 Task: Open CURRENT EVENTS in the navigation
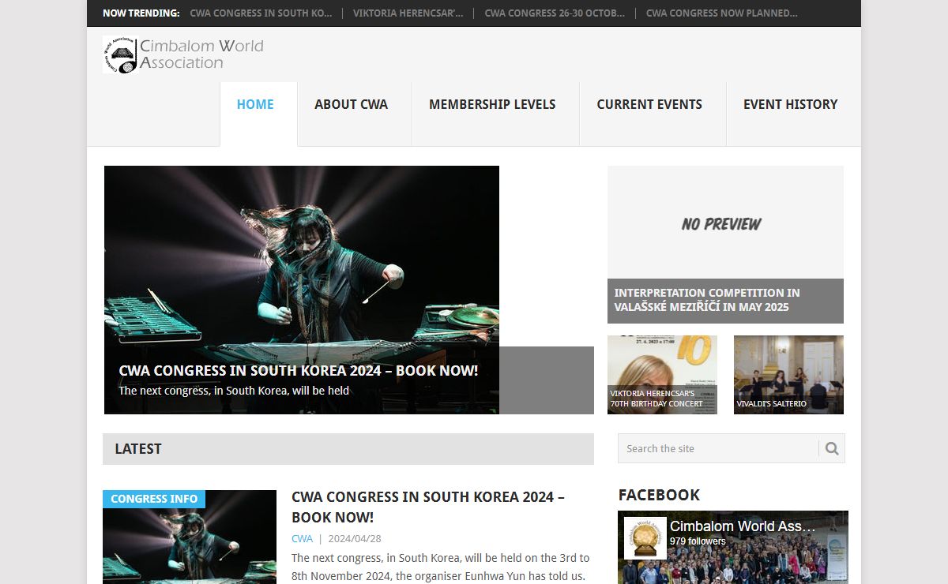(649, 104)
